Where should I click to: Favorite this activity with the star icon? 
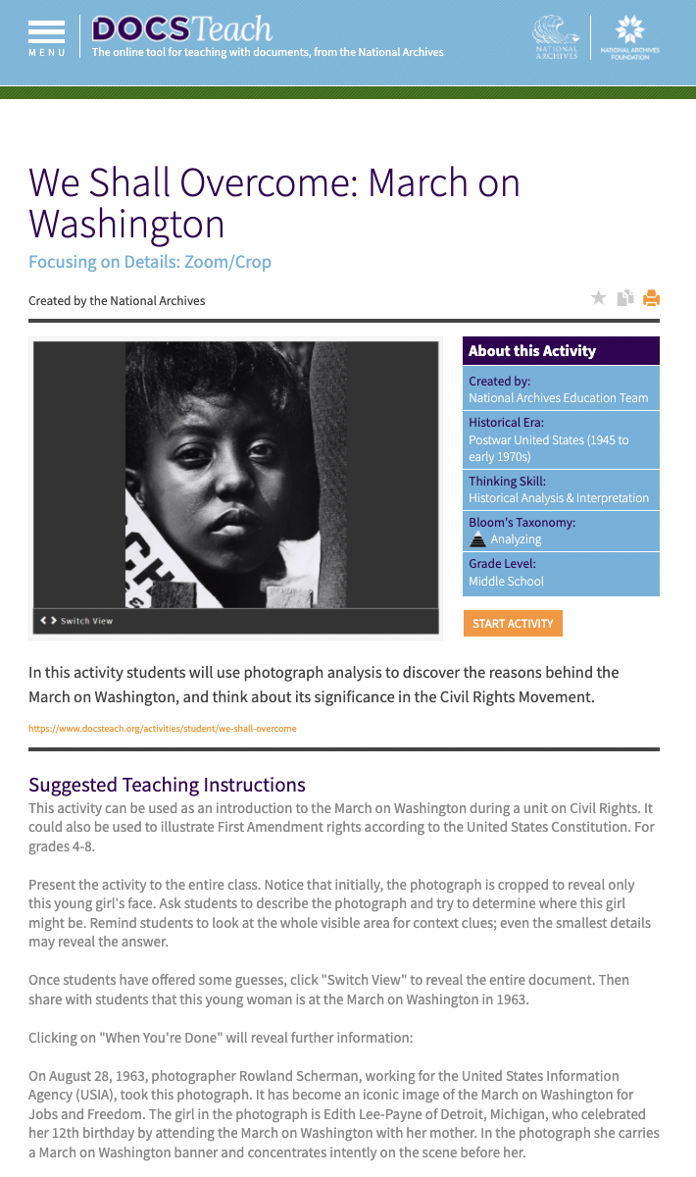tap(599, 298)
